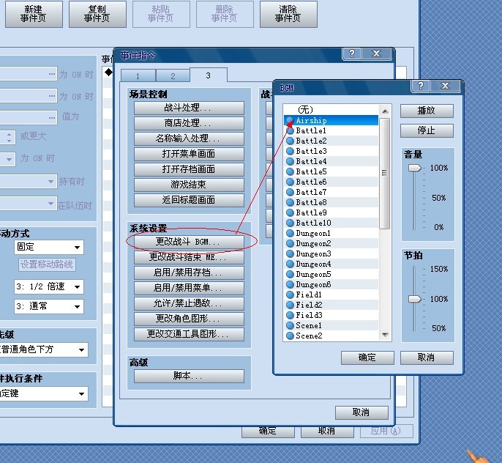Open the 普通角色下方 priority dropdown

click(44, 349)
